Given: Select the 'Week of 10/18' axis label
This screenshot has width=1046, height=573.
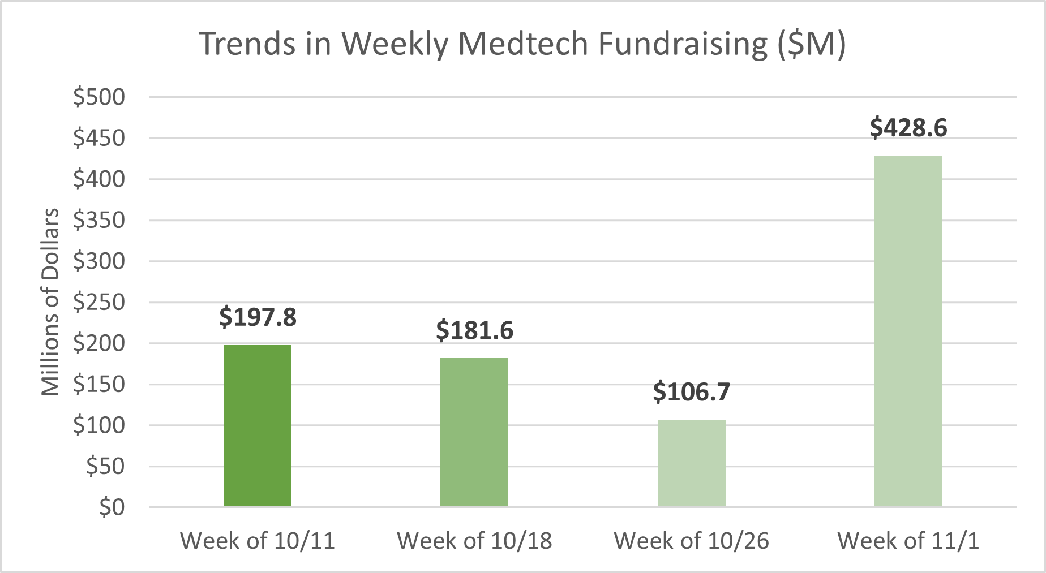Looking at the screenshot, I should click(474, 541).
